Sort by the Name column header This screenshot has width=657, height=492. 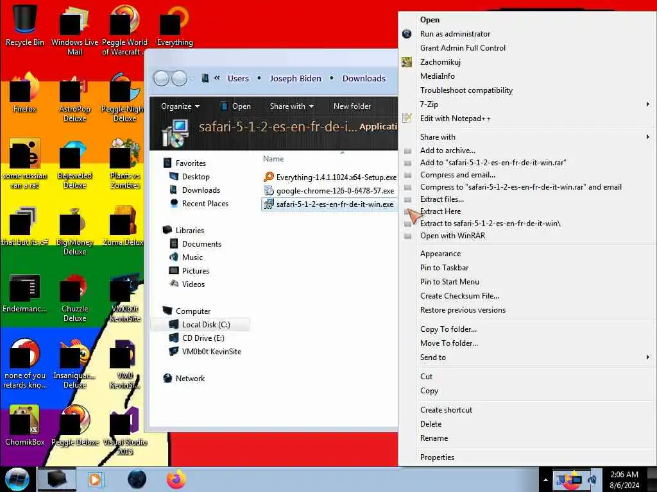click(273, 159)
